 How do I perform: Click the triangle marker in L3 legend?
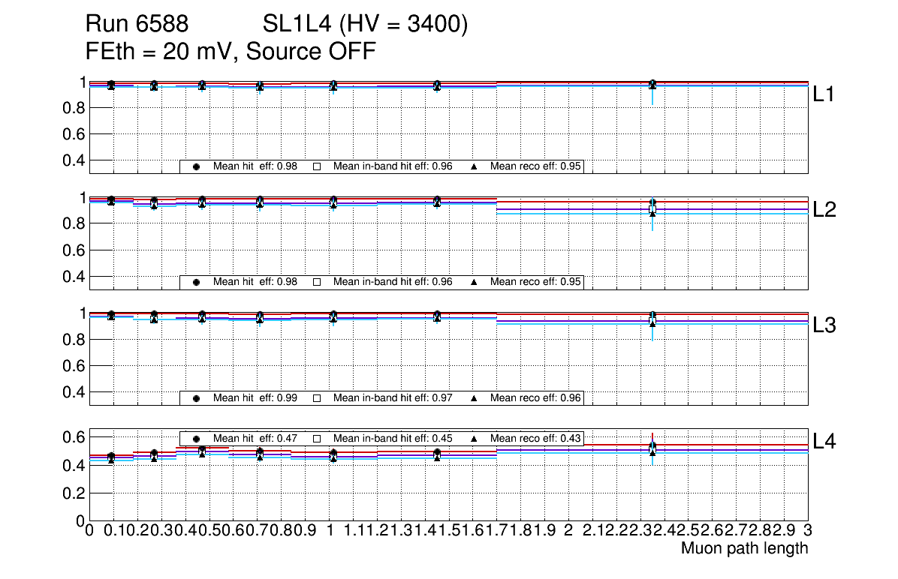[x=474, y=398]
